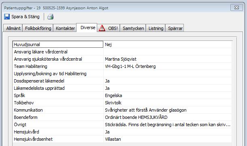Switch to the Samtycken tab
This screenshot has height=146, width=247.
(133, 28)
